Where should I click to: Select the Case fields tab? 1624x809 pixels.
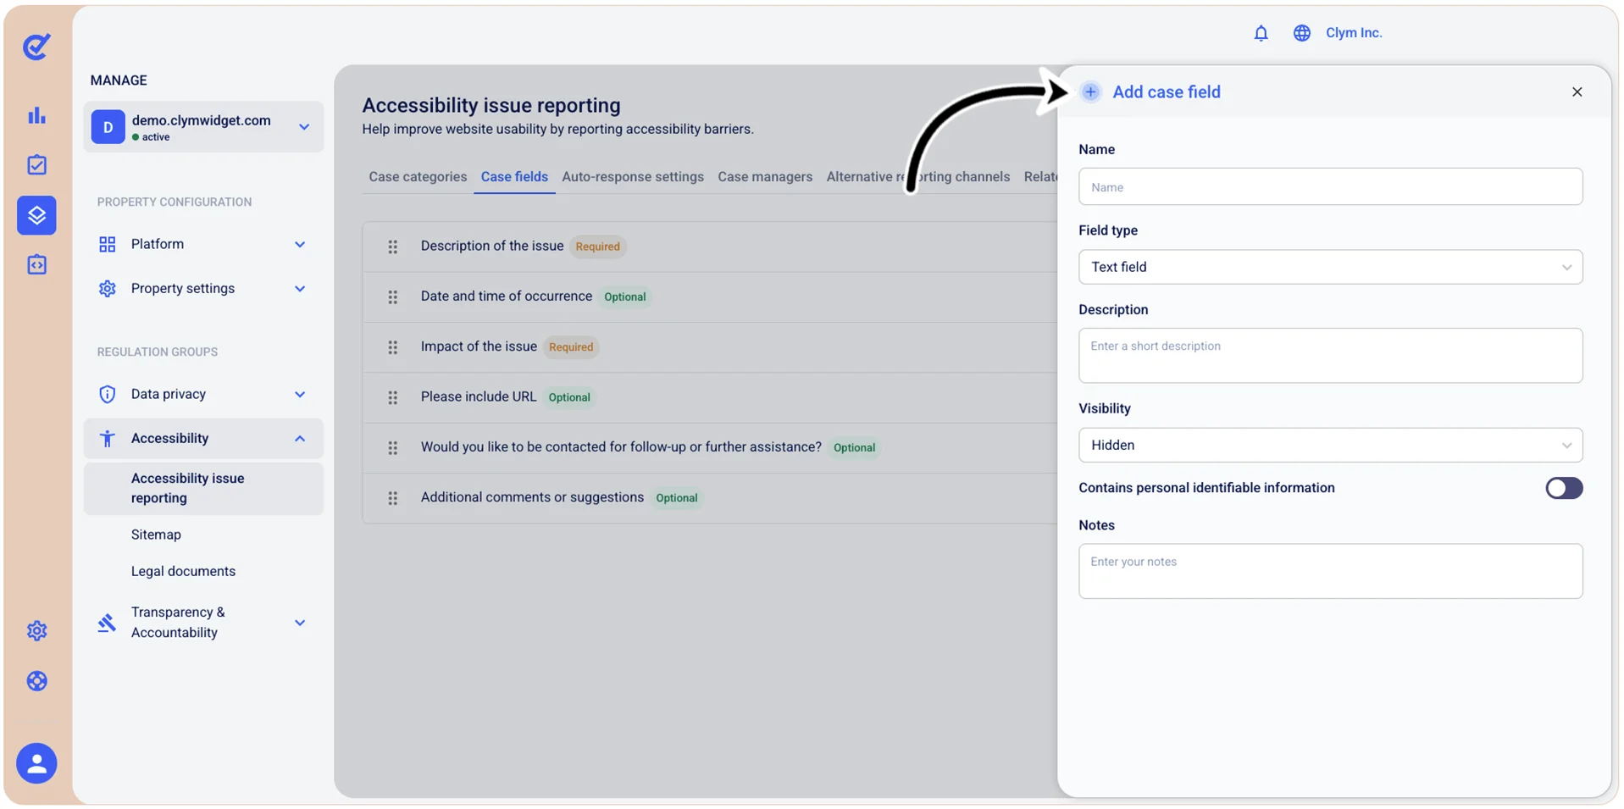pos(514,177)
